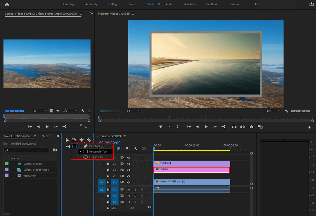
Task: Select Videos 1429889.mp4 in project bin
Action: 36,170
